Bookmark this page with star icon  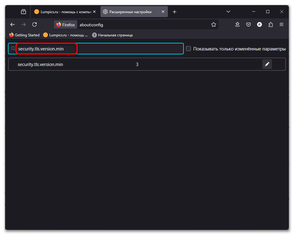(x=214, y=24)
